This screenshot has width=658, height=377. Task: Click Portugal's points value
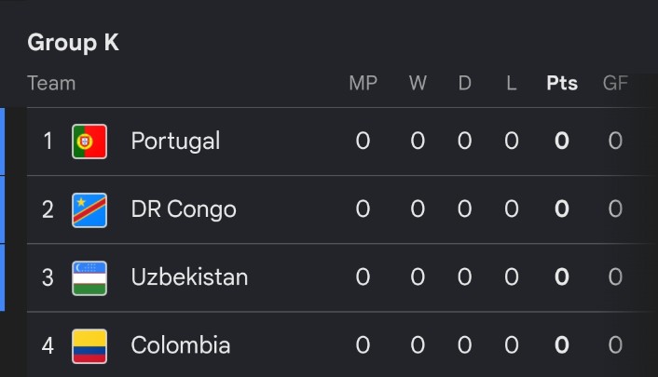tap(562, 141)
